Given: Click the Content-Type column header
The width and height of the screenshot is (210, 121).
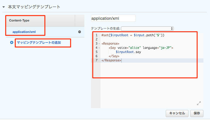Looking at the screenshot, I should 19,21.
